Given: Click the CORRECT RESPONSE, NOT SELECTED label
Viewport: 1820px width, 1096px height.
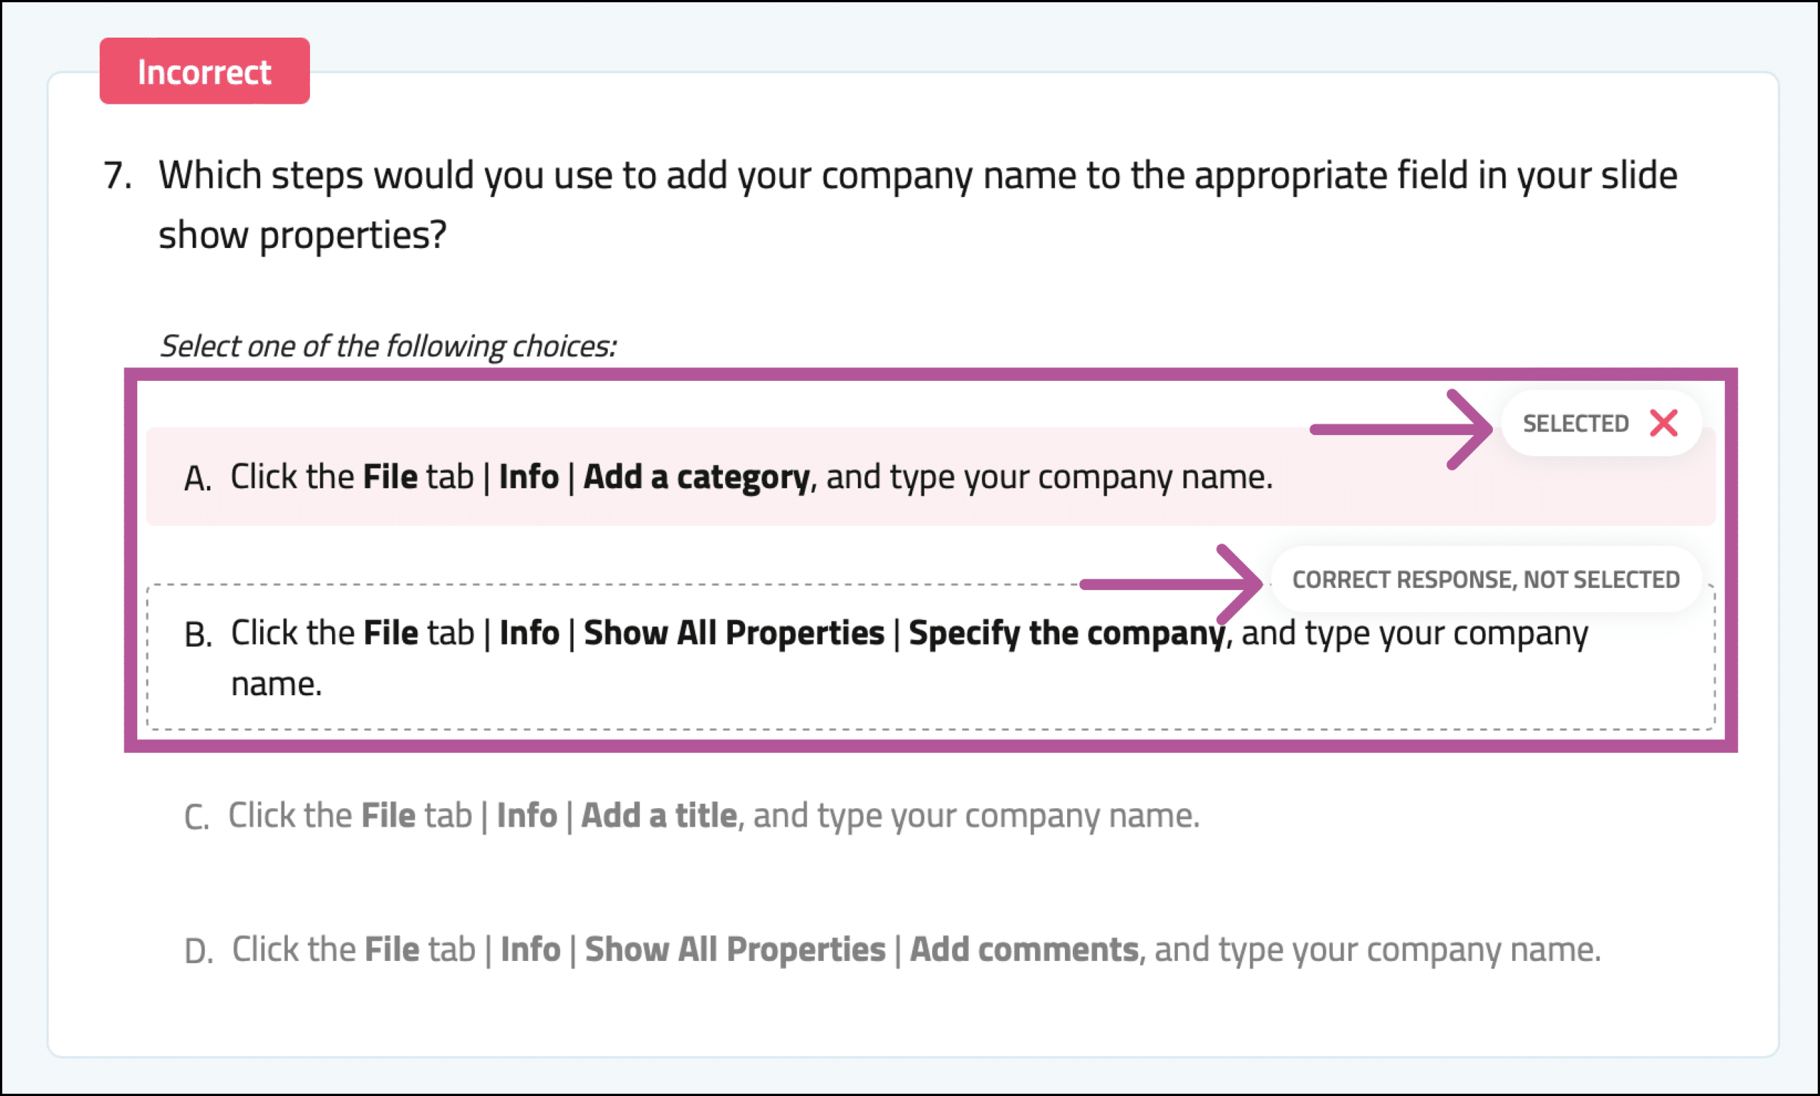Looking at the screenshot, I should point(1485,580).
